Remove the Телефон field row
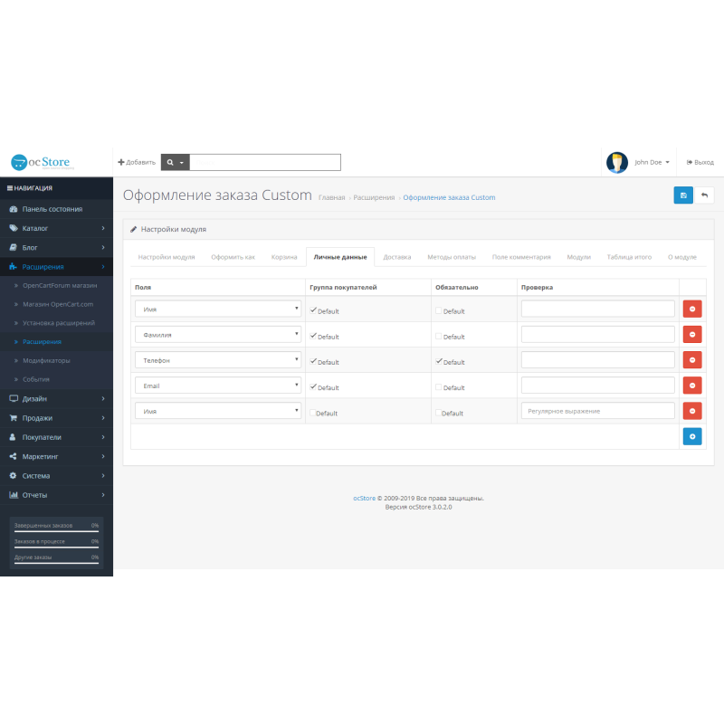The image size is (724, 724). (x=692, y=360)
